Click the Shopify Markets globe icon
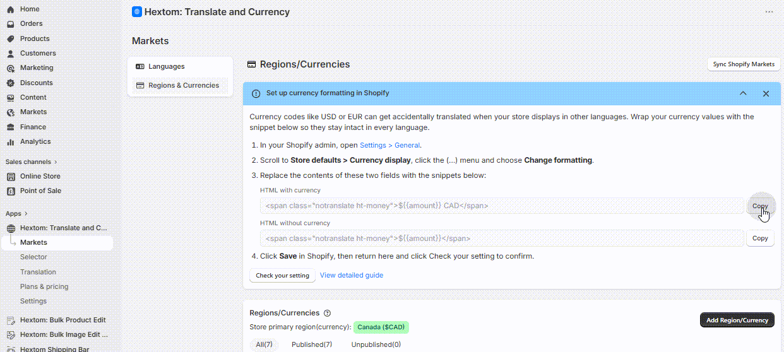 (x=11, y=112)
